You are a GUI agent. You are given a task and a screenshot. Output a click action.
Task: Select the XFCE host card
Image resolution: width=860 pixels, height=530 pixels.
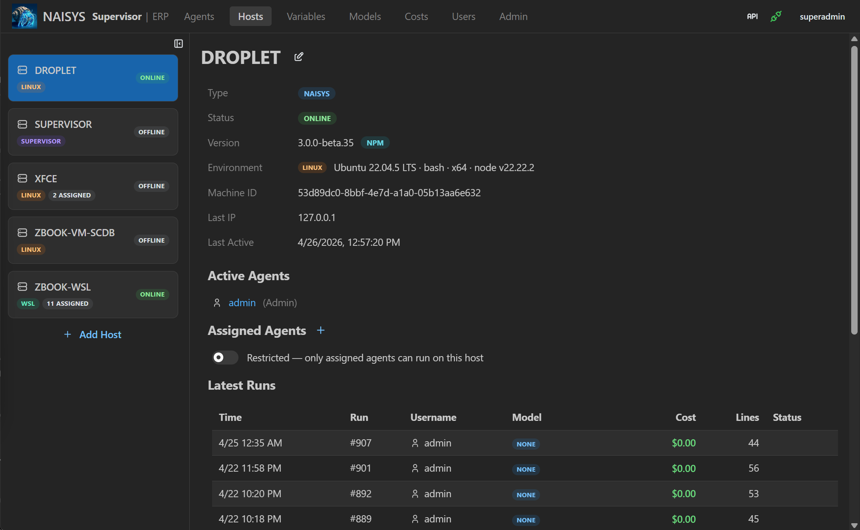pos(93,186)
